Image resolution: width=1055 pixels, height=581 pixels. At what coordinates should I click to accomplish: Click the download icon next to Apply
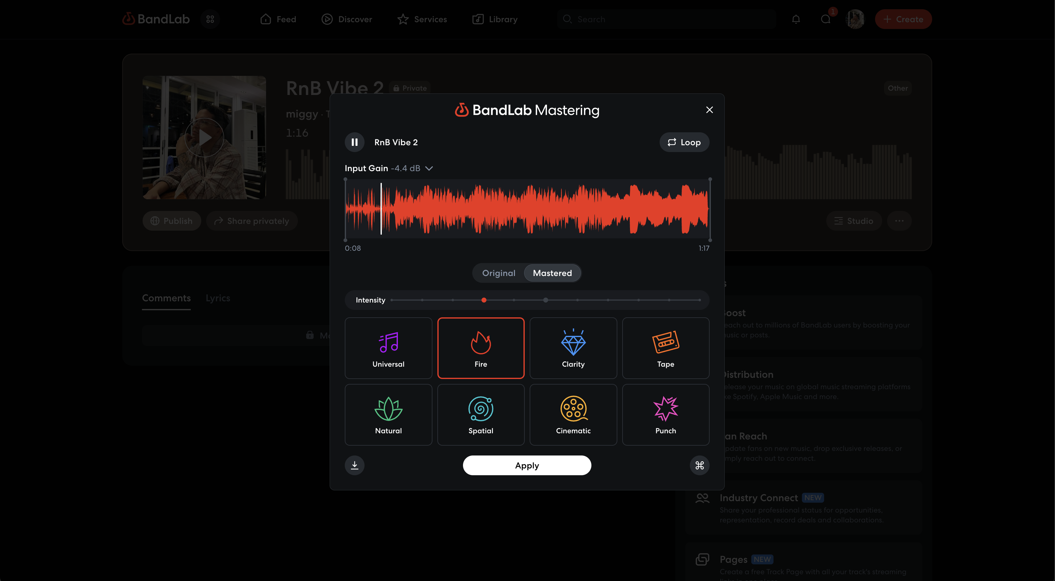point(354,465)
